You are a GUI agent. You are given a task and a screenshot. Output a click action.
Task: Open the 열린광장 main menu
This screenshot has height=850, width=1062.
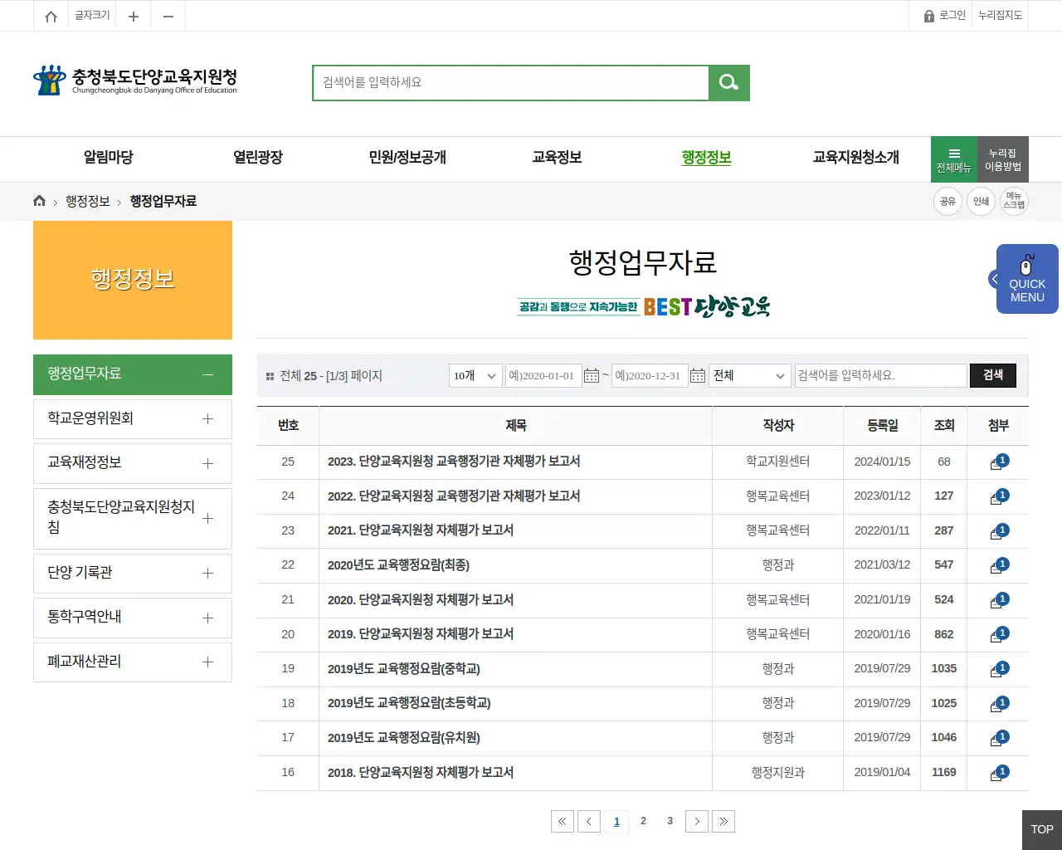258,158
